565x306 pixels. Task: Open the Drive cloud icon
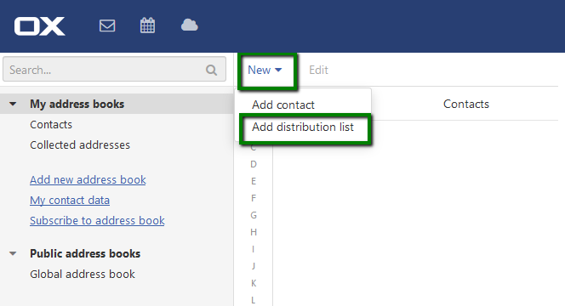pos(189,25)
